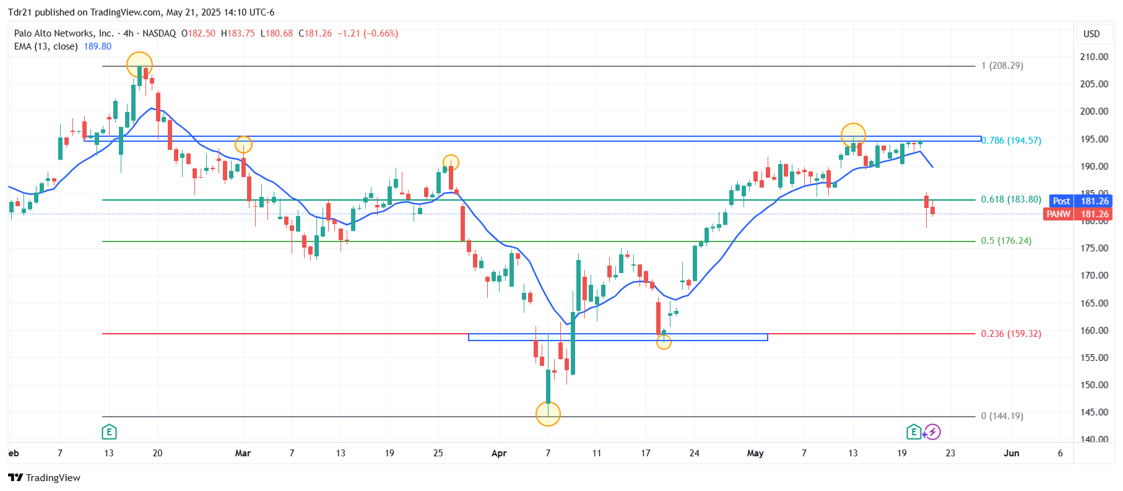
Task: Select the Fib level label 0.618 (183.80)
Action: click(x=1011, y=199)
